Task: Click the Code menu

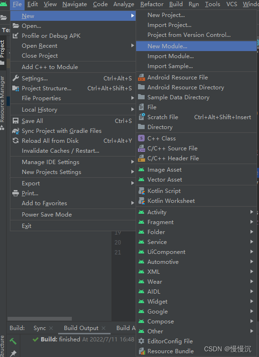Action: point(100,4)
